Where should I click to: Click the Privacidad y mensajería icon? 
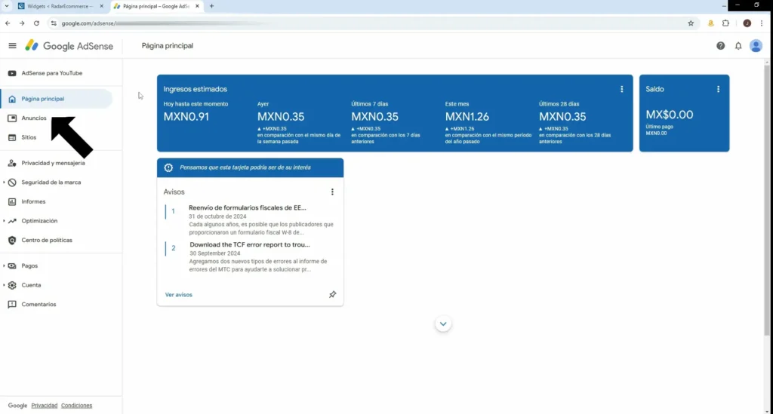[x=12, y=163]
